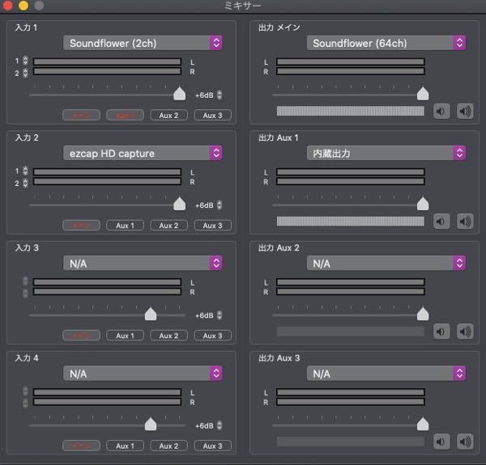Open the 出力 Aux 3 N/A dropdown
Image resolution: width=486 pixels, height=465 pixels.
(386, 374)
